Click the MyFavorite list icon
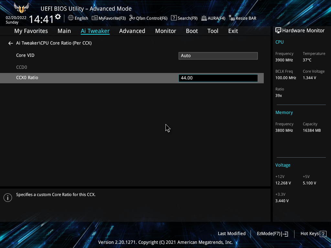This screenshot has width=331, height=248. (95, 18)
